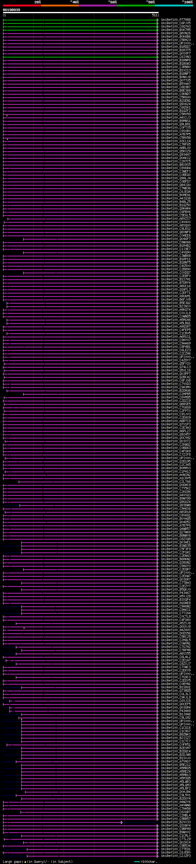This screenshot has width=196, height=864.
Task: Select the UniRef100_Q0TTU5 entry
Action: click(x=175, y=81)
